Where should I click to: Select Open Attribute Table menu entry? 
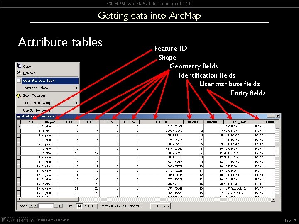47,80
